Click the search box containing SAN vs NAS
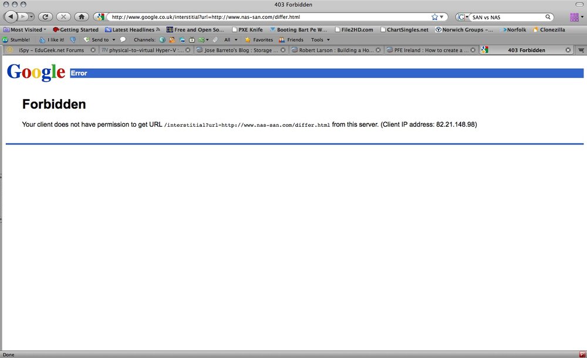587x358 pixels. coord(507,17)
